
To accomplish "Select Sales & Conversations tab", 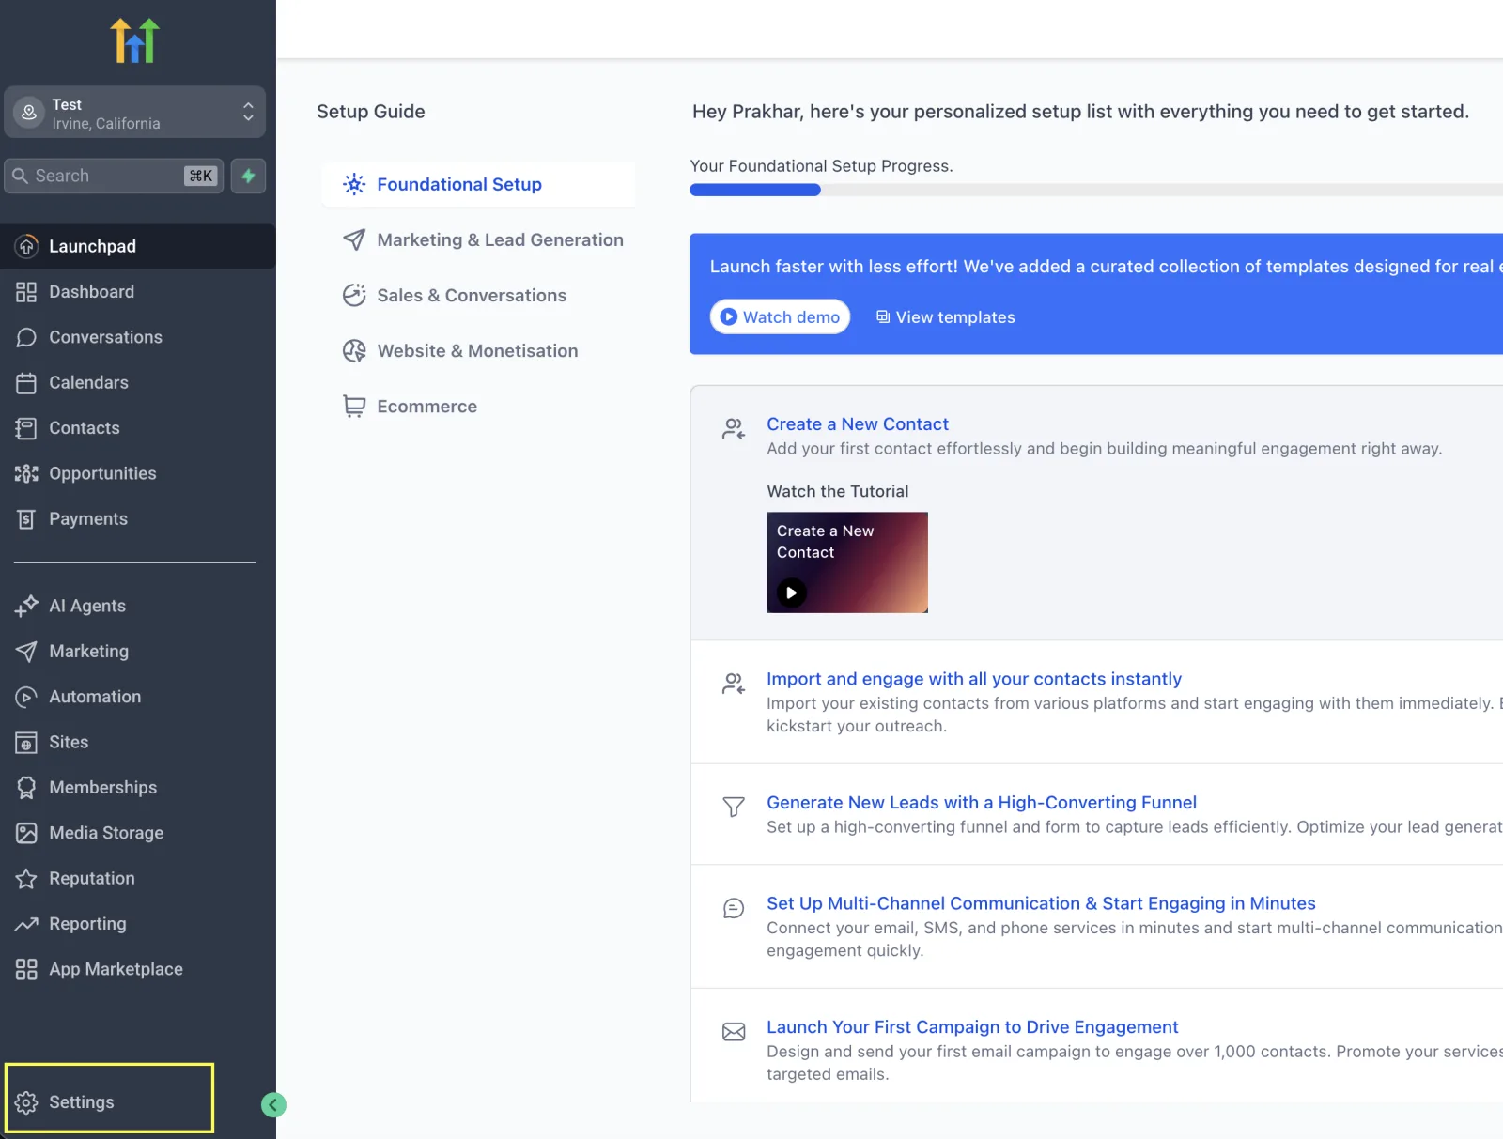I will click(x=455, y=295).
